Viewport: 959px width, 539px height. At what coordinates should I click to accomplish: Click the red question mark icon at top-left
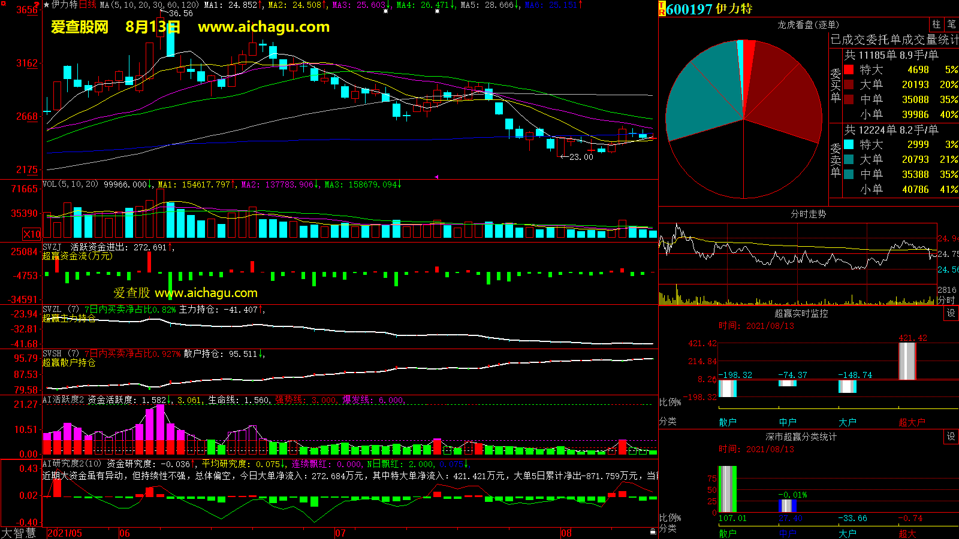tap(37, 5)
